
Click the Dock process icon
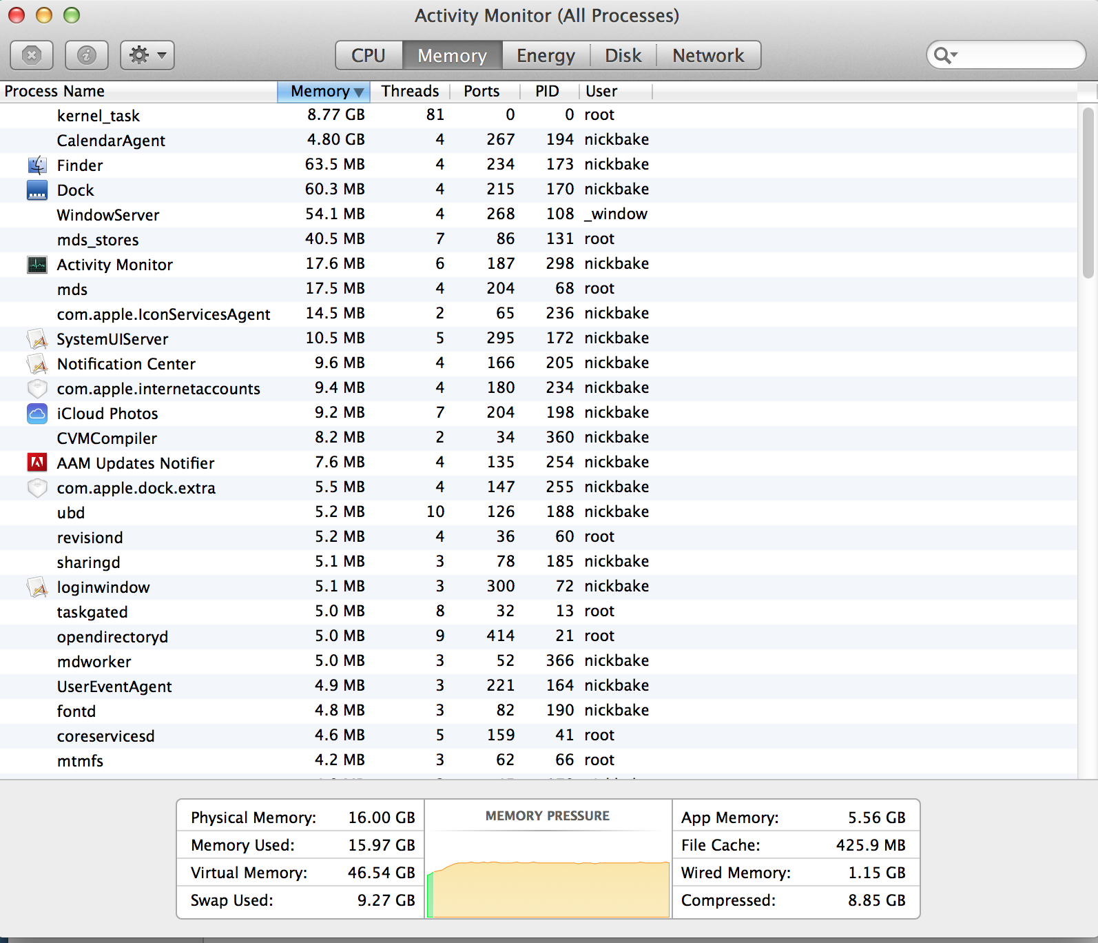37,190
